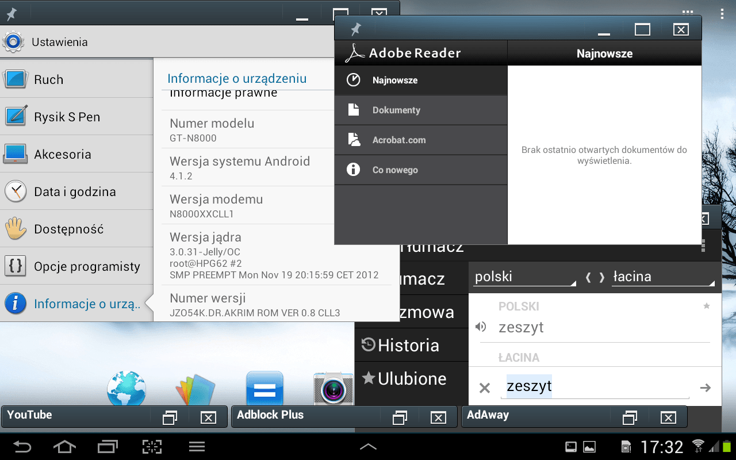Open source language dropdown polski
This screenshot has width=736, height=460.
coord(525,277)
